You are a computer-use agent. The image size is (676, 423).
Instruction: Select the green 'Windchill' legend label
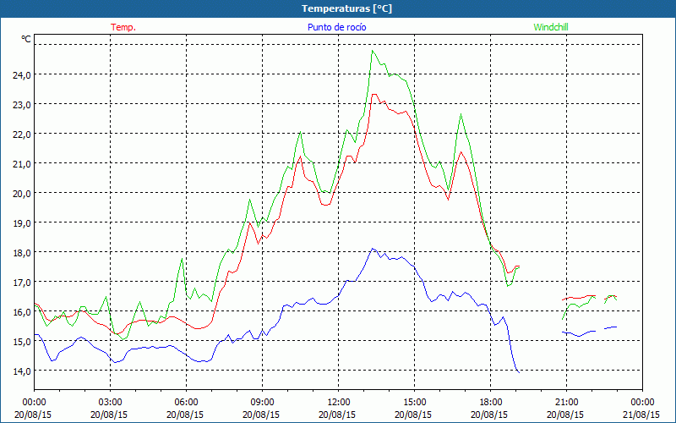point(551,27)
